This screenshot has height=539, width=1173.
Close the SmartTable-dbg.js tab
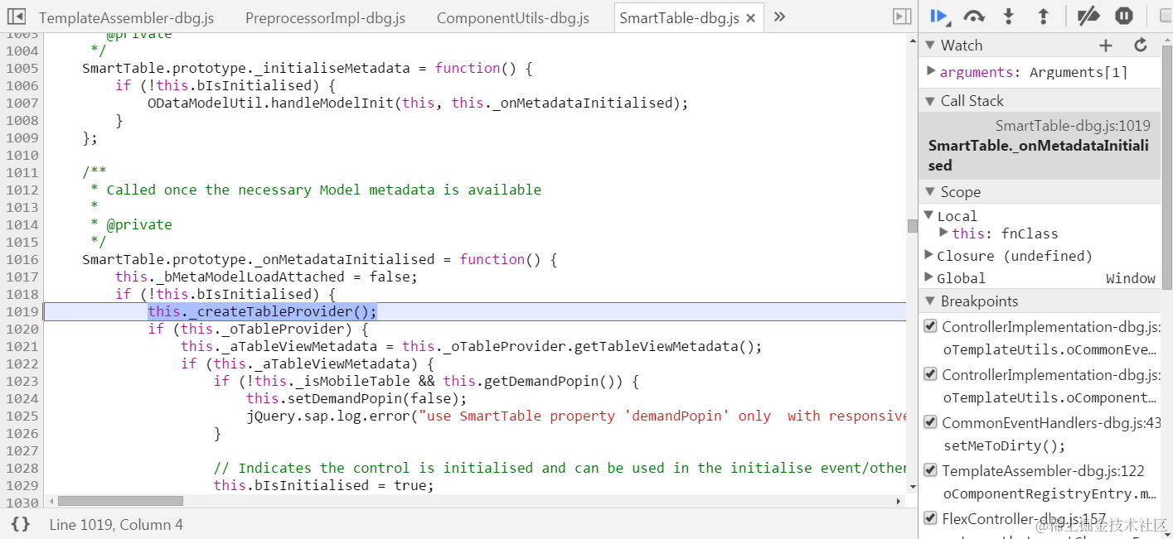pyautogui.click(x=751, y=18)
